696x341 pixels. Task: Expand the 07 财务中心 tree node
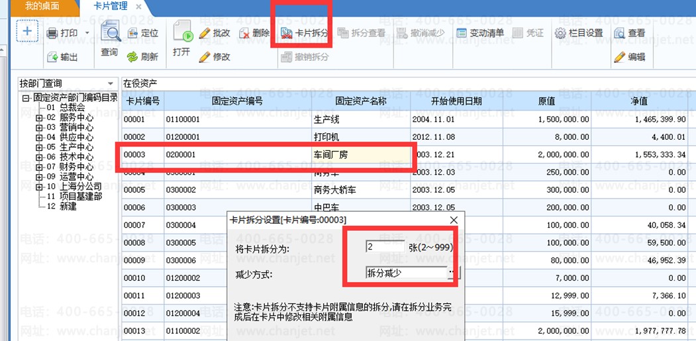[39, 167]
